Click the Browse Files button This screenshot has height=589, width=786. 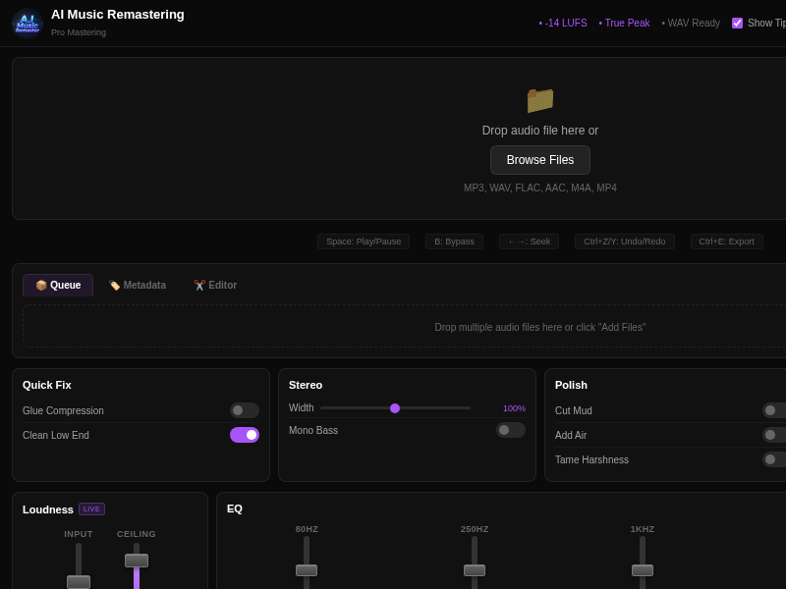click(x=539, y=160)
